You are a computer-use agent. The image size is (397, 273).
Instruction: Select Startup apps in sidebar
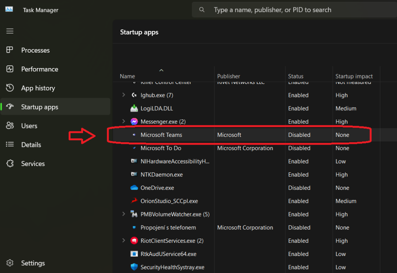pyautogui.click(x=55, y=107)
